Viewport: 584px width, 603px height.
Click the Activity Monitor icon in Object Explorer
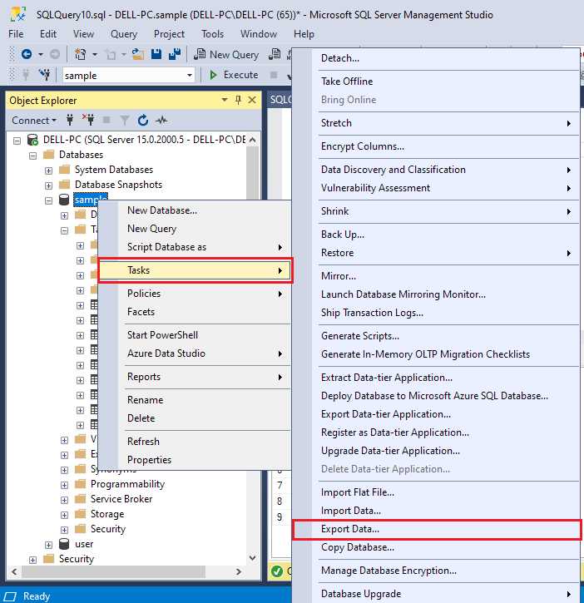(161, 120)
